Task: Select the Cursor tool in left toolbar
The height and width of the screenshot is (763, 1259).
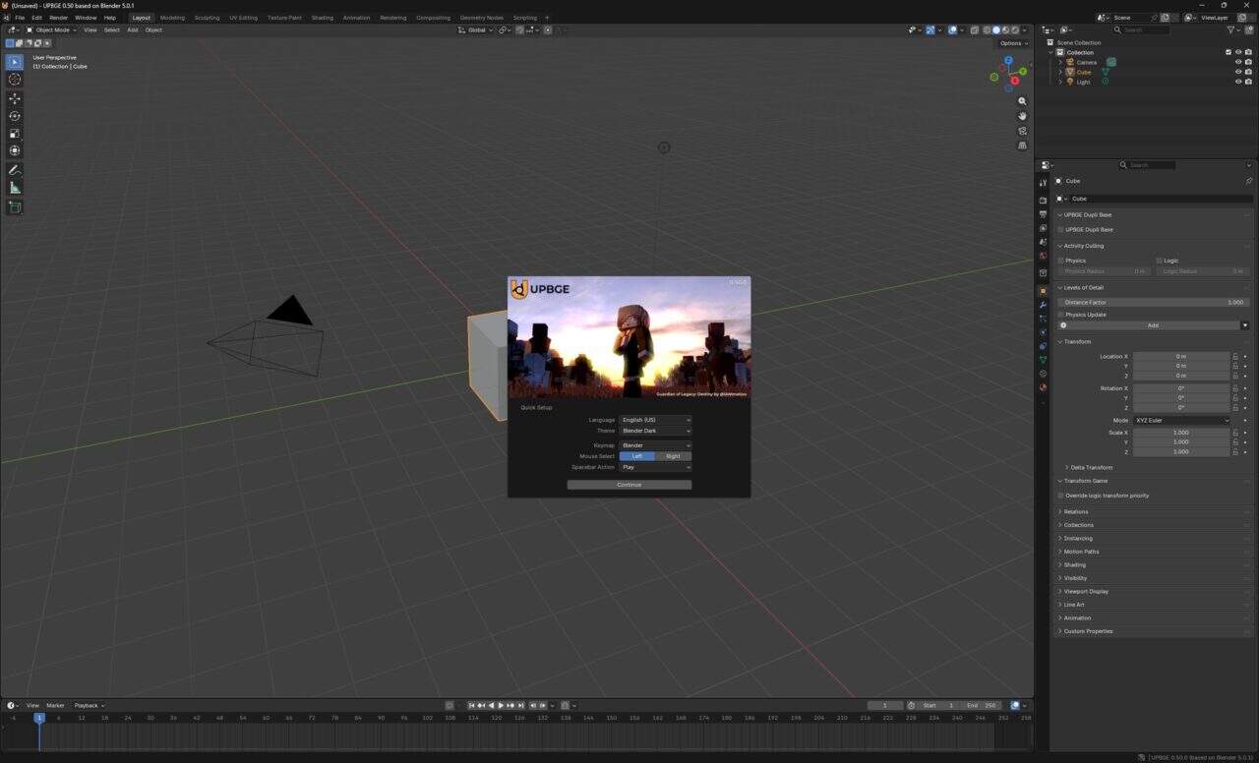Action: (x=15, y=80)
